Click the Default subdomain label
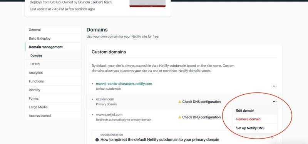Screen dimensions: 308x144 coord(108,89)
